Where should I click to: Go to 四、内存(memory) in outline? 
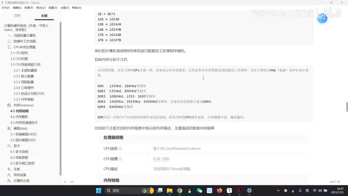20,105
